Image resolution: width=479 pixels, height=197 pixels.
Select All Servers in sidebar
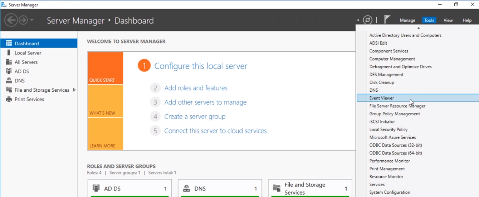pos(26,62)
